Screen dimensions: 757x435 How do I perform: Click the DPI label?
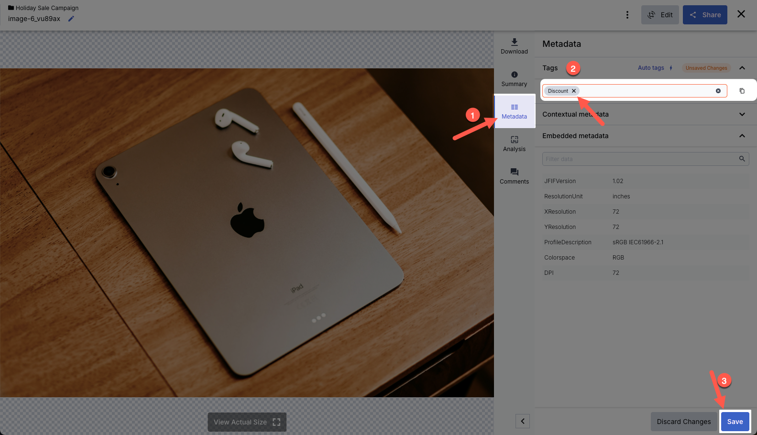coord(549,273)
